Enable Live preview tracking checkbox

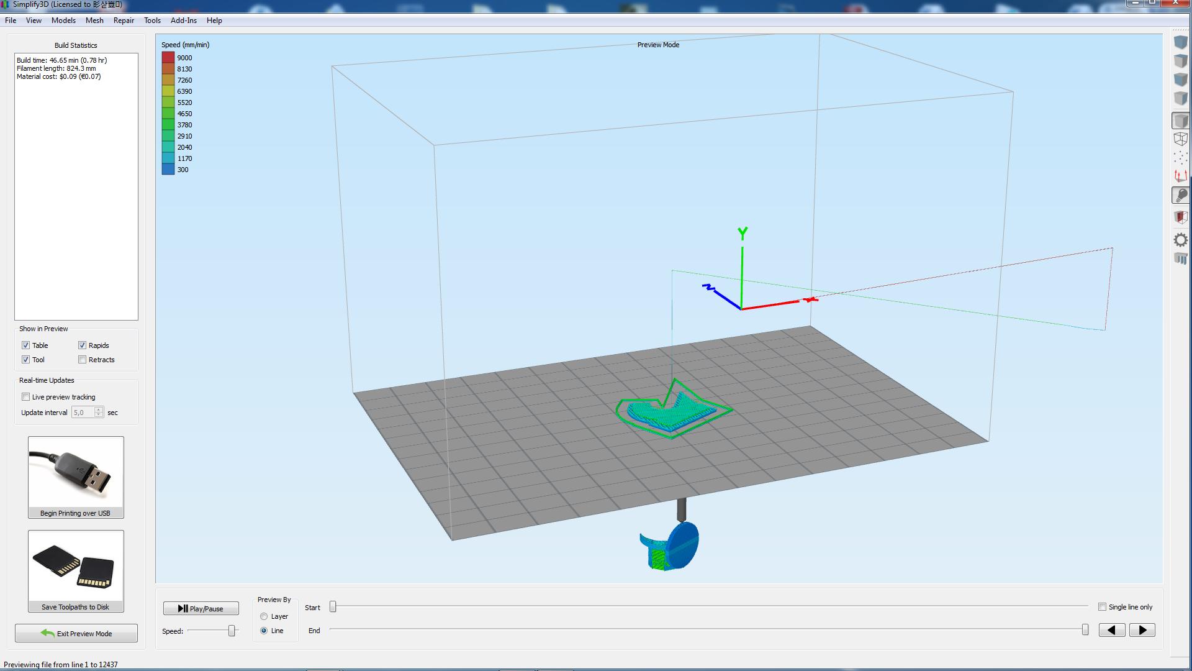(x=25, y=397)
